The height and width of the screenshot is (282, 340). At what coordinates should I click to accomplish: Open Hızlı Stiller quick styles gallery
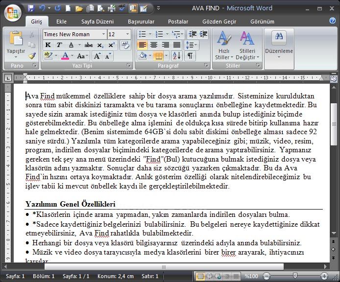click(224, 45)
